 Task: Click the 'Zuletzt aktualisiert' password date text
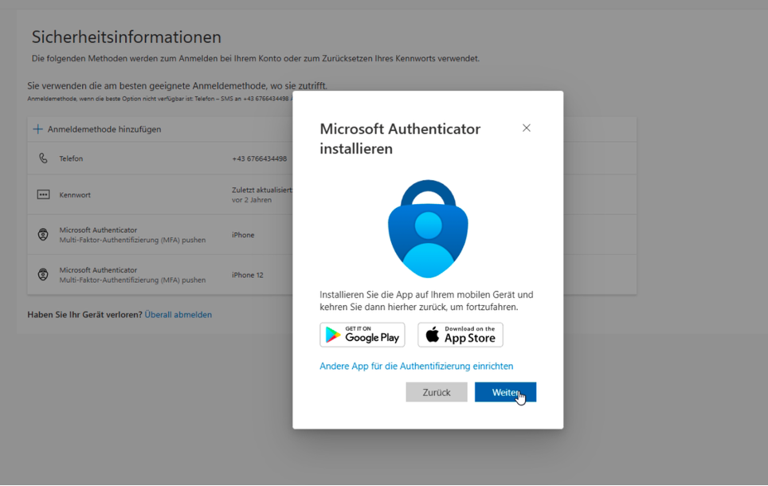261,190
